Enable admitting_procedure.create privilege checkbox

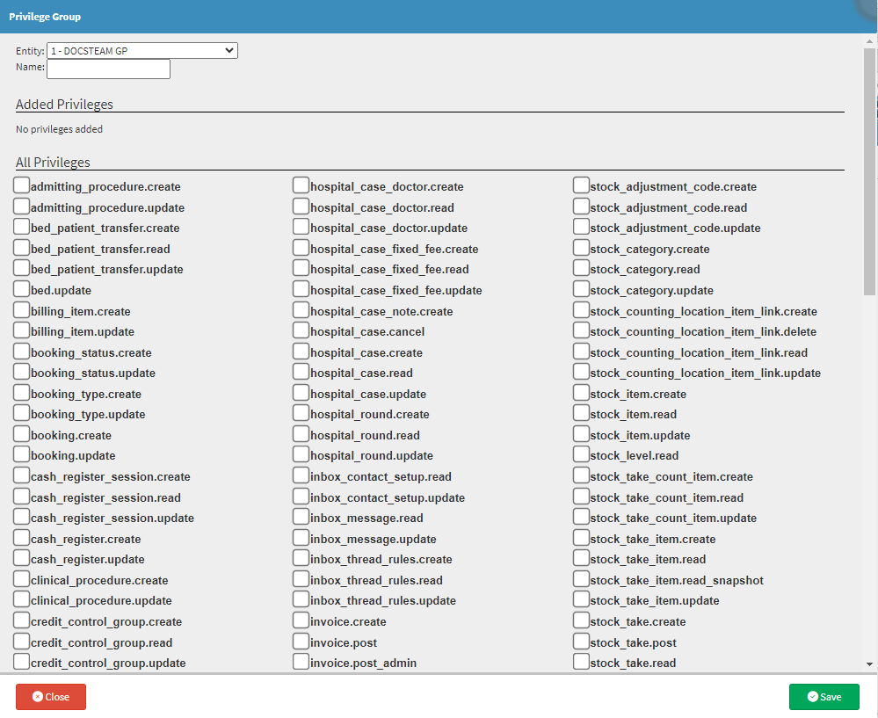(x=22, y=185)
